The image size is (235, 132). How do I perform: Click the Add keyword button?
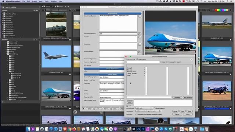pyautogui.click(x=188, y=98)
